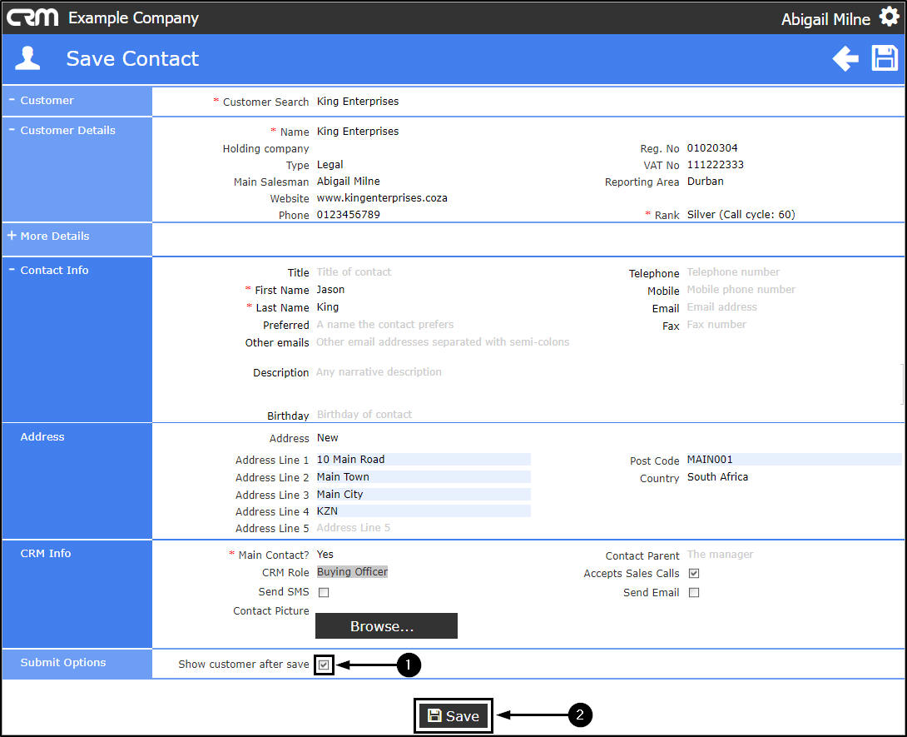Open the CRM Role Buying Officer dropdown
This screenshot has height=737, width=907.
coord(352,572)
